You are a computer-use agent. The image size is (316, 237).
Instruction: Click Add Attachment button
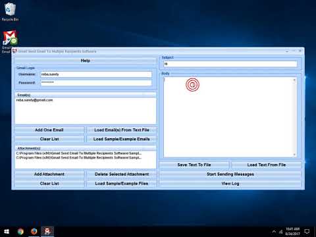[x=49, y=174]
